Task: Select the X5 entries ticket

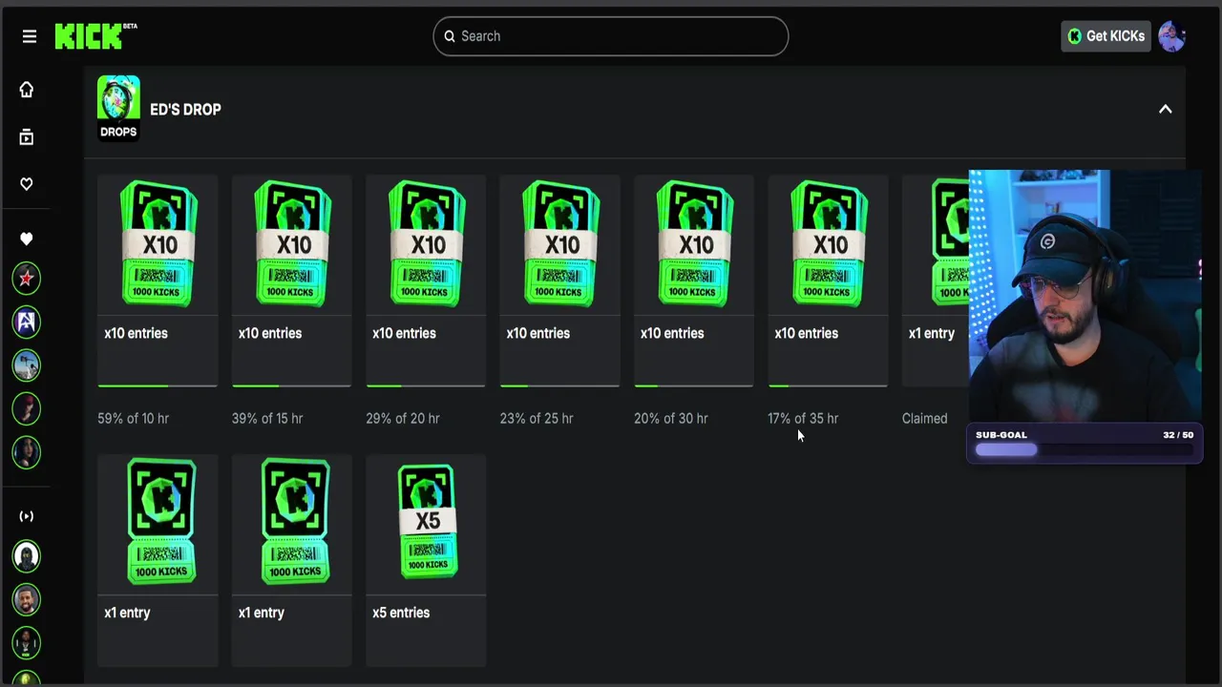Action: pyautogui.click(x=427, y=522)
